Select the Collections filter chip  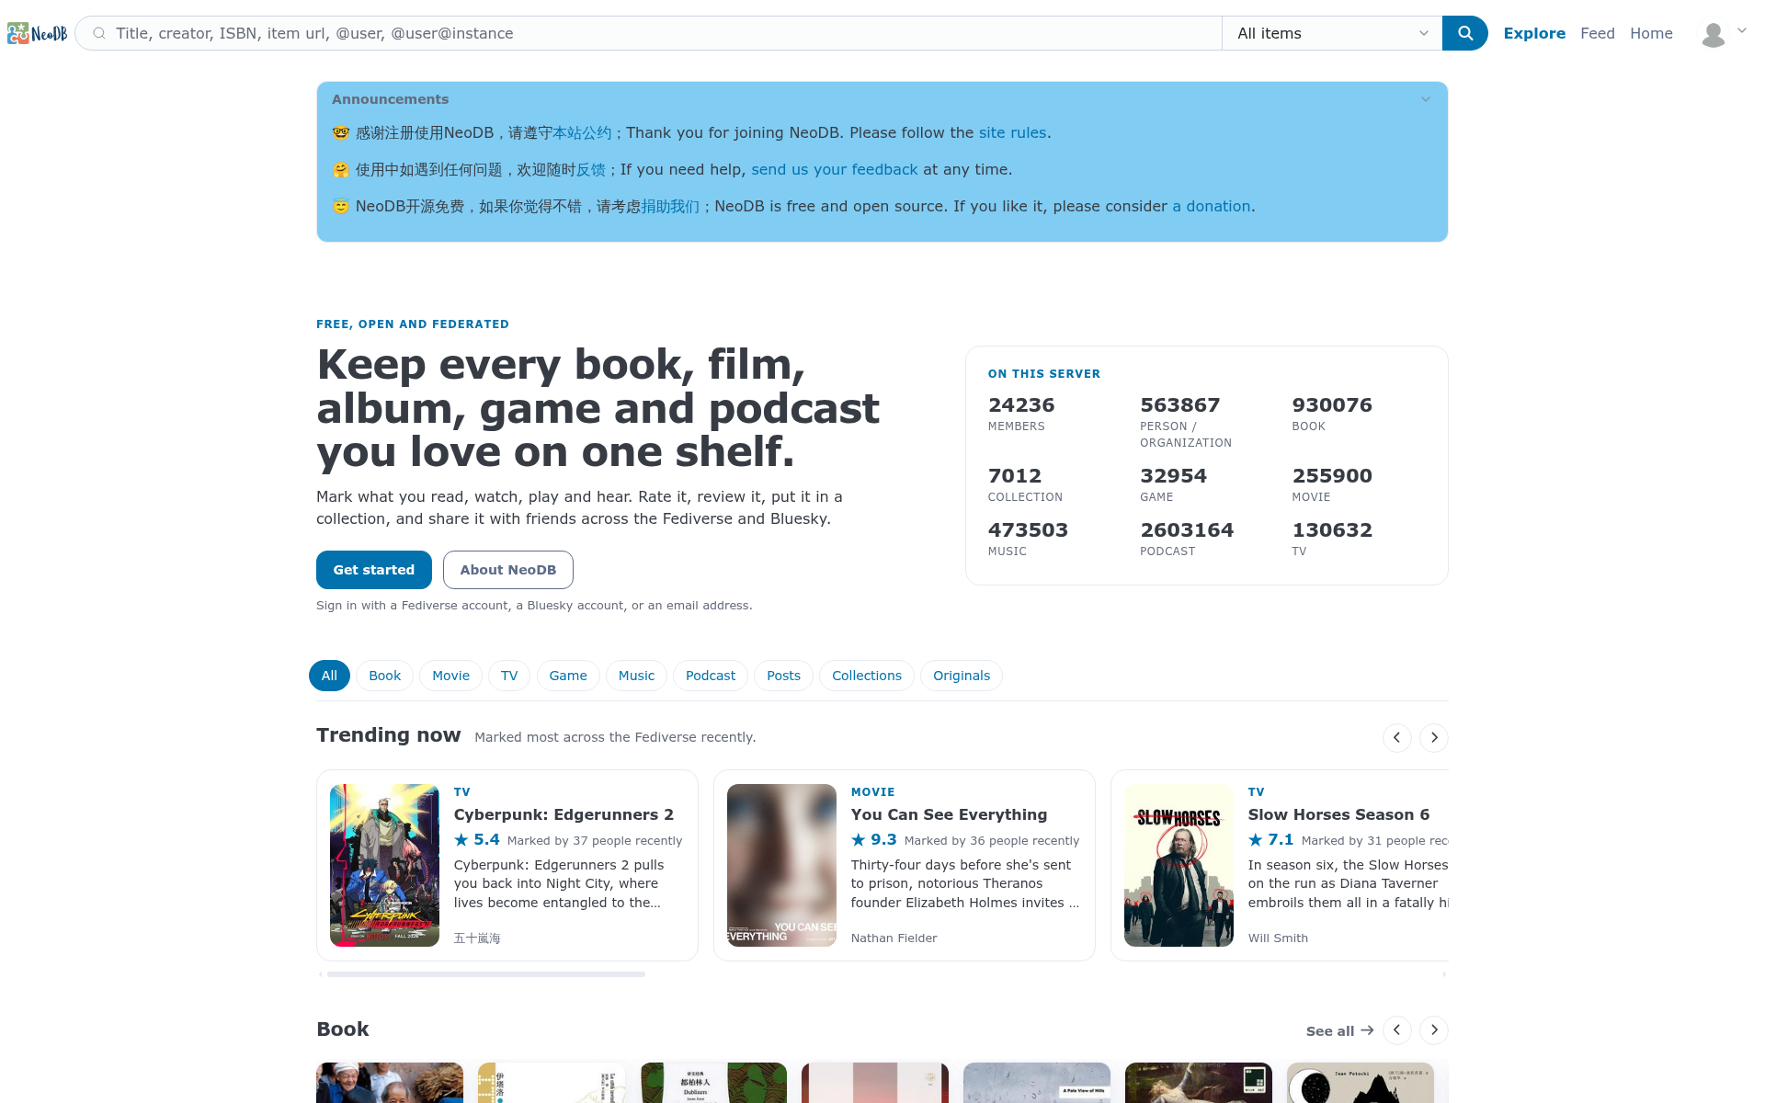[x=867, y=676]
